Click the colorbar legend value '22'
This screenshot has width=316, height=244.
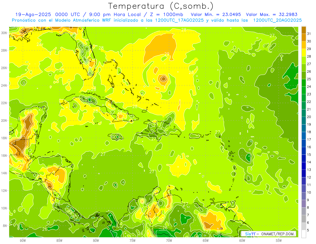click(x=309, y=102)
